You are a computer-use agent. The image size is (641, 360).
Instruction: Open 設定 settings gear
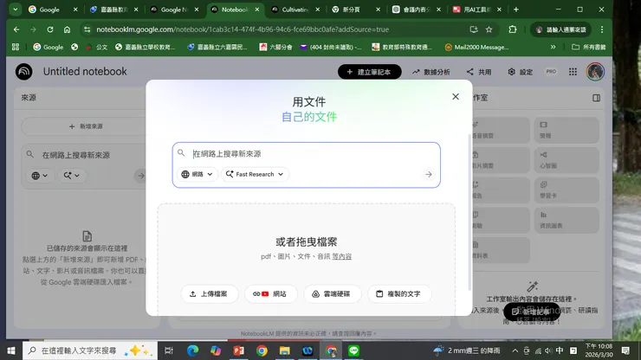520,72
